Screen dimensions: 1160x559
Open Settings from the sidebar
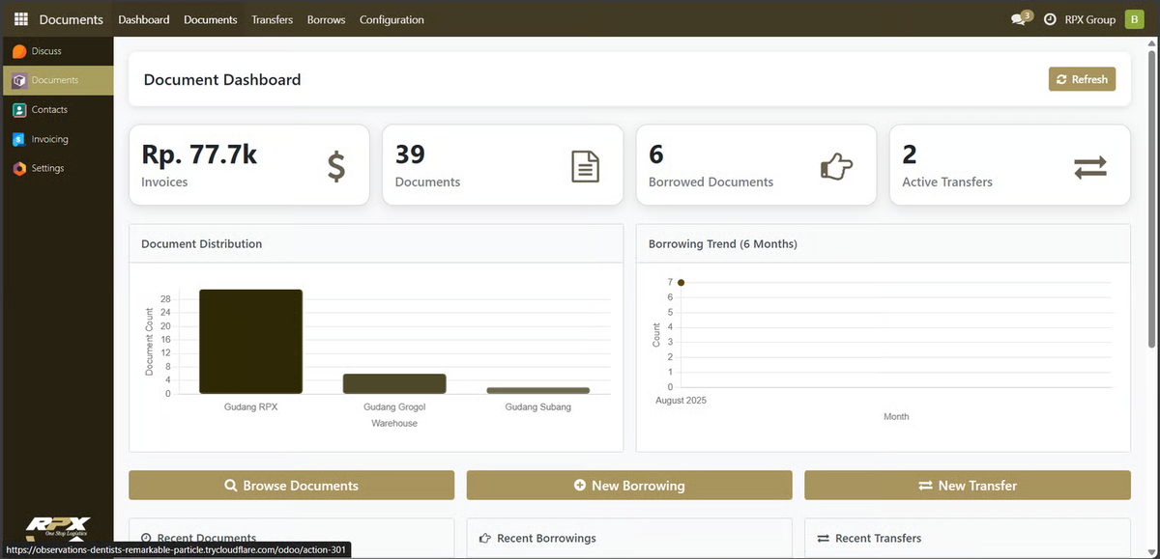pos(46,168)
